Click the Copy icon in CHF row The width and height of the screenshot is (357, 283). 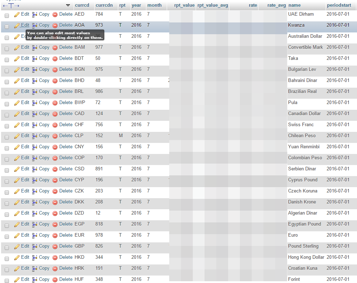pos(35,125)
